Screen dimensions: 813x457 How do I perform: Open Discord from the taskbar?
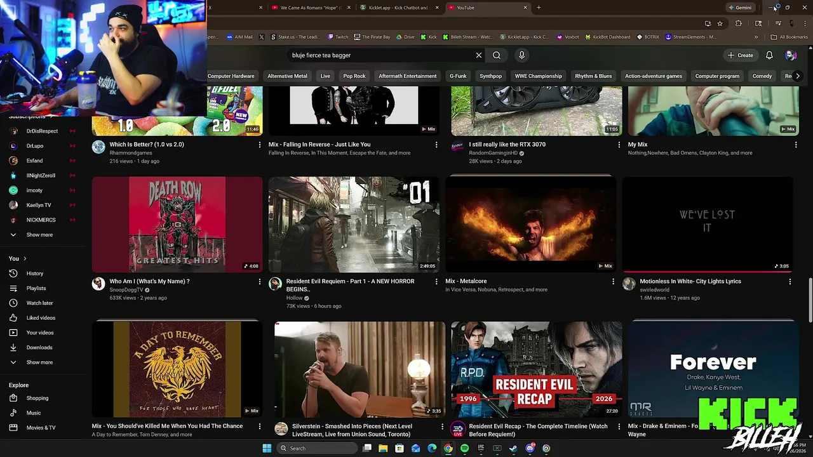point(530,448)
